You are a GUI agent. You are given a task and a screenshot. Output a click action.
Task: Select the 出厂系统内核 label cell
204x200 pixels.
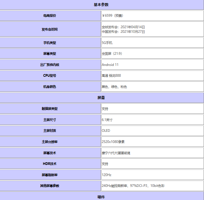(x=50, y=65)
